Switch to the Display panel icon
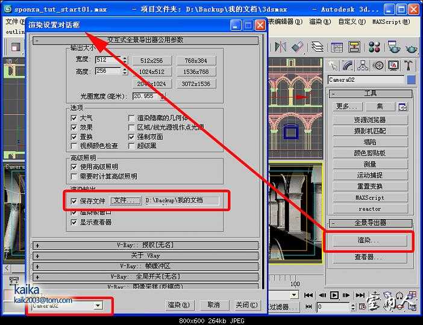Viewport: 423px width, 325px height. (393, 66)
